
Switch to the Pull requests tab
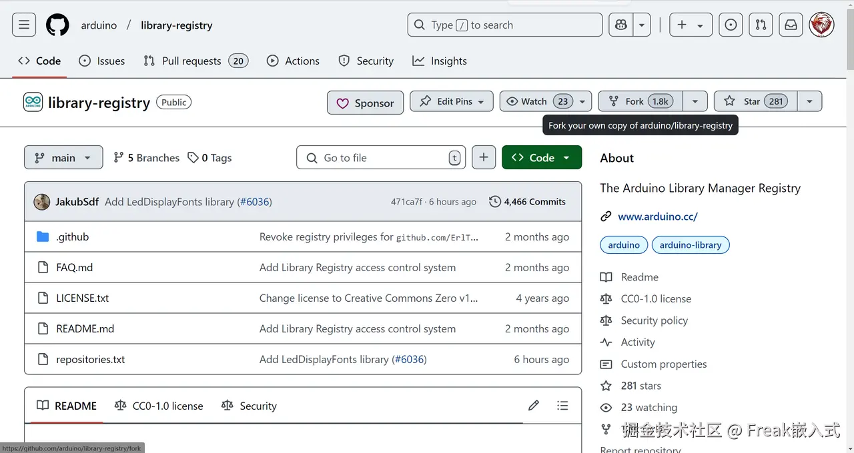point(191,61)
